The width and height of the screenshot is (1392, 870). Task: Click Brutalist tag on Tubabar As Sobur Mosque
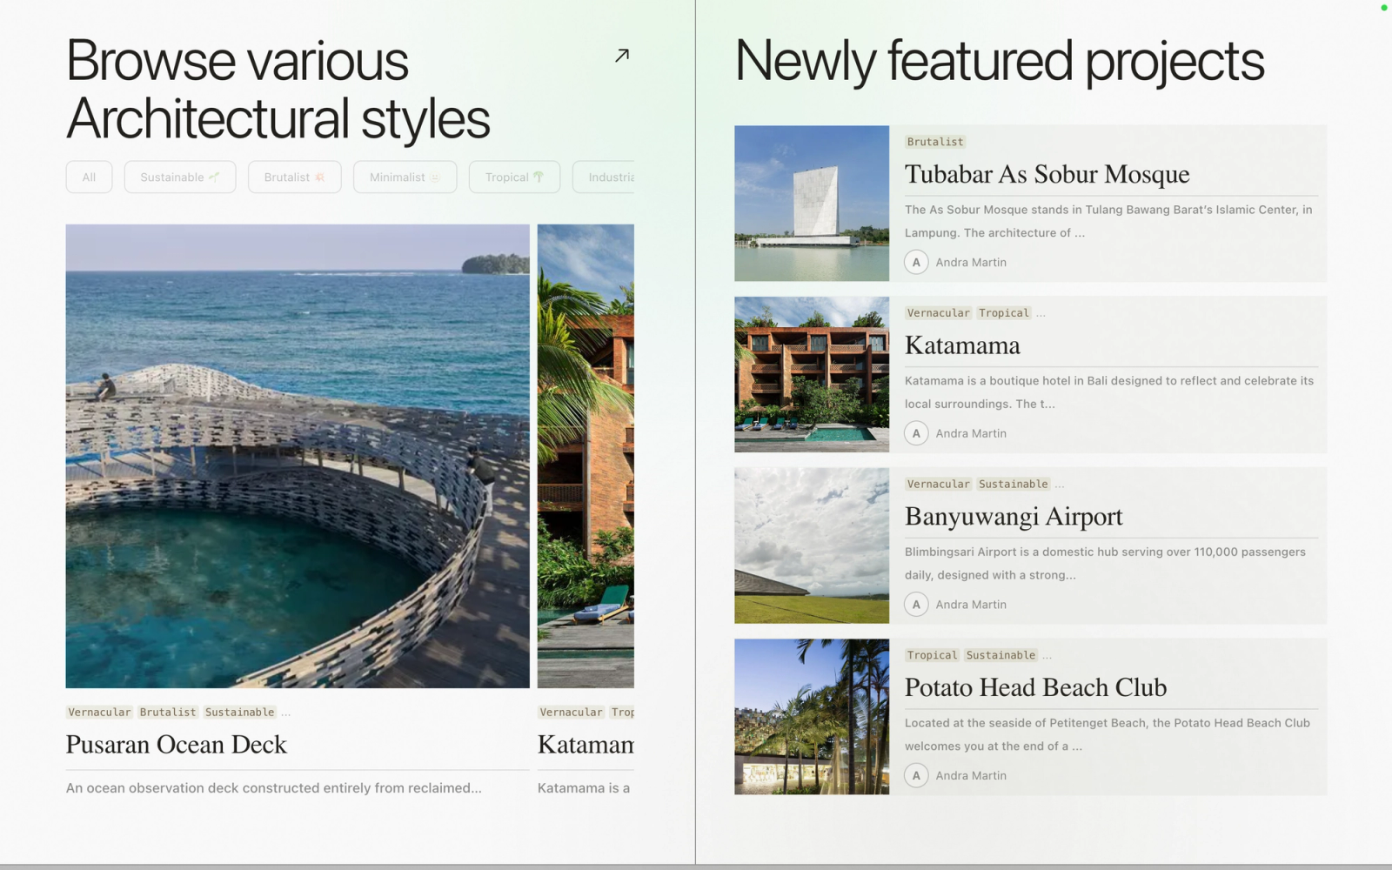click(935, 142)
